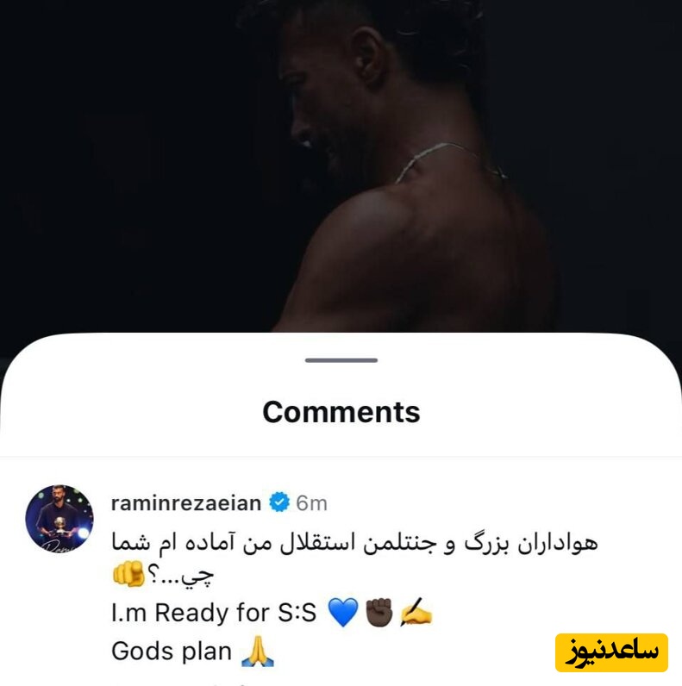Click the praying hands emoji
This screenshot has width=682, height=686.
point(258,652)
